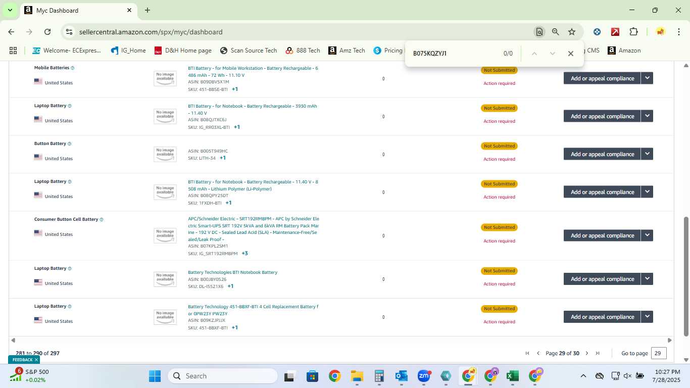Expand compliance options for ASIN B07KPL2SM1
The width and height of the screenshot is (690, 388).
(647, 235)
